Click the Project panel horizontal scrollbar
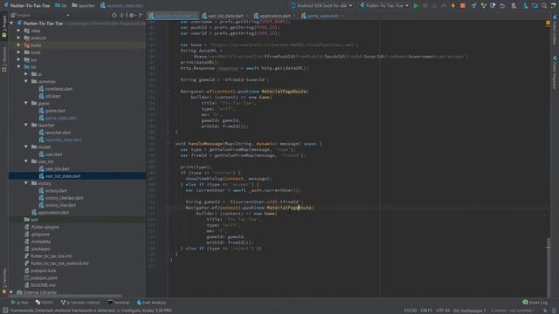559x314 pixels. [66, 296]
